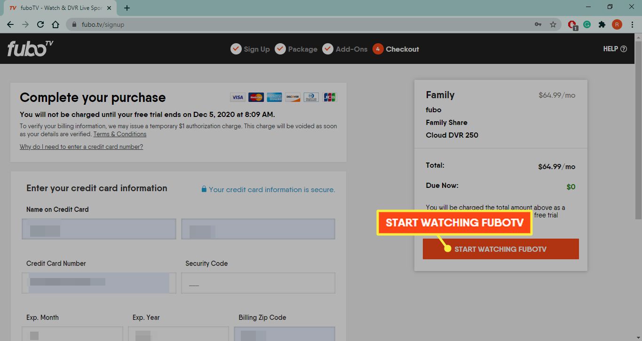Screen dimensions: 642x341
Task: Minimize the Chrome window
Action: point(588,8)
